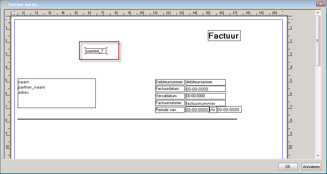Select the Factuur title text box
This screenshot has height=174, width=327.
coord(224,36)
